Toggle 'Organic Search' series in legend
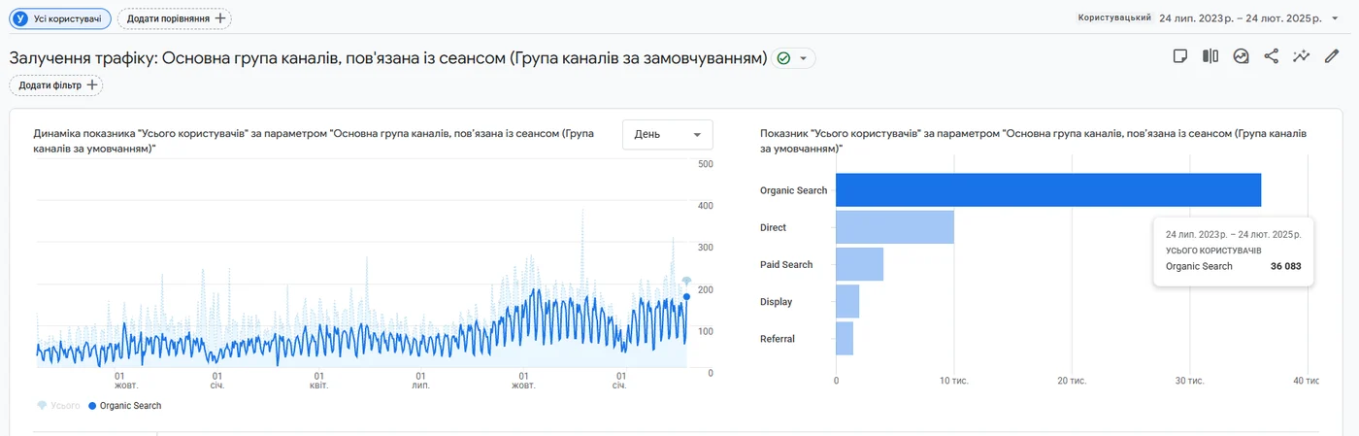Screen dimensions: 1359x436 tap(124, 406)
